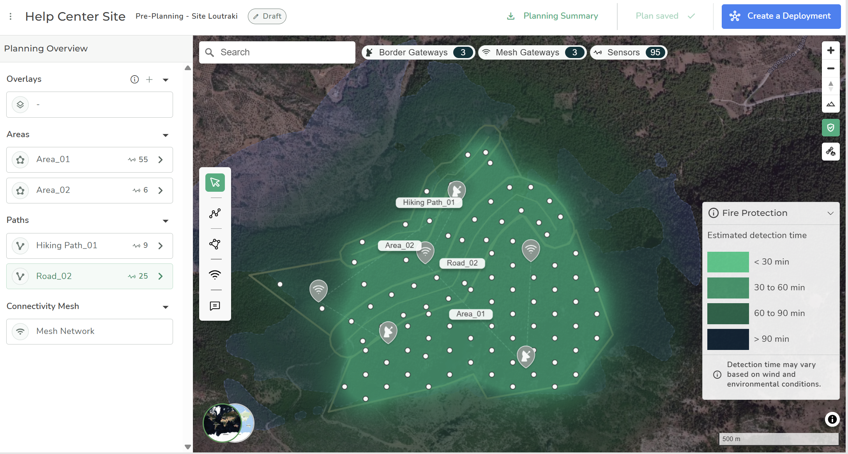Image resolution: width=848 pixels, height=454 pixels.
Task: Click the under 30 min color swatch
Action: 728,262
